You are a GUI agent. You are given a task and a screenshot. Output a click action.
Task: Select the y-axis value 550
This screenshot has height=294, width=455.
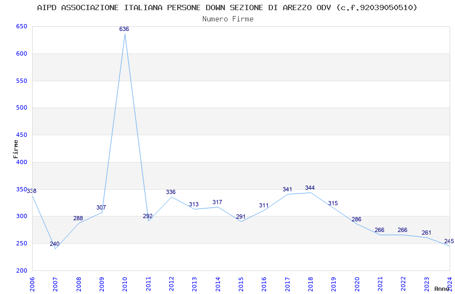click(x=21, y=81)
